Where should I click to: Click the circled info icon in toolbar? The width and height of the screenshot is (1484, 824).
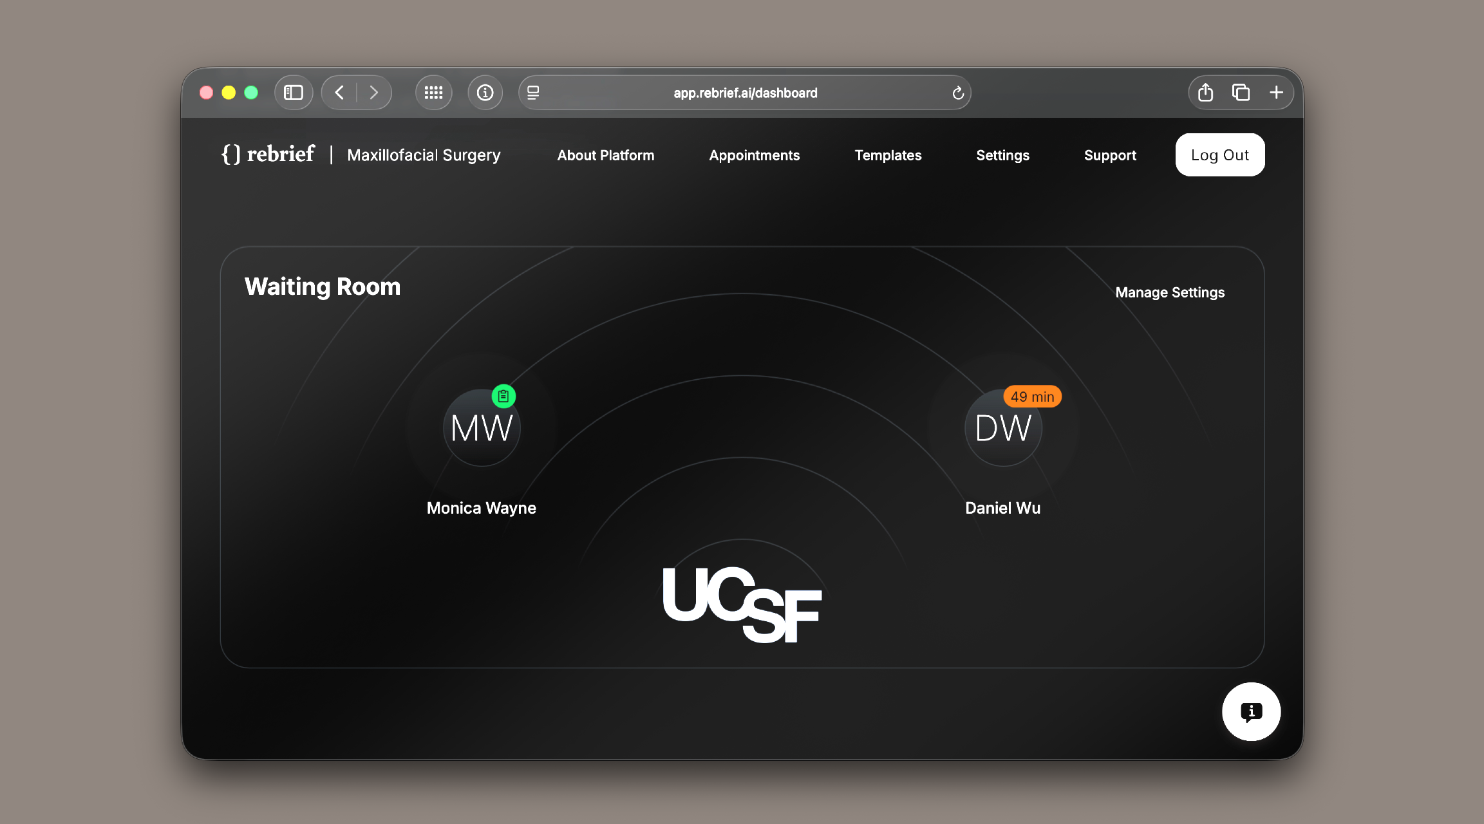tap(485, 93)
